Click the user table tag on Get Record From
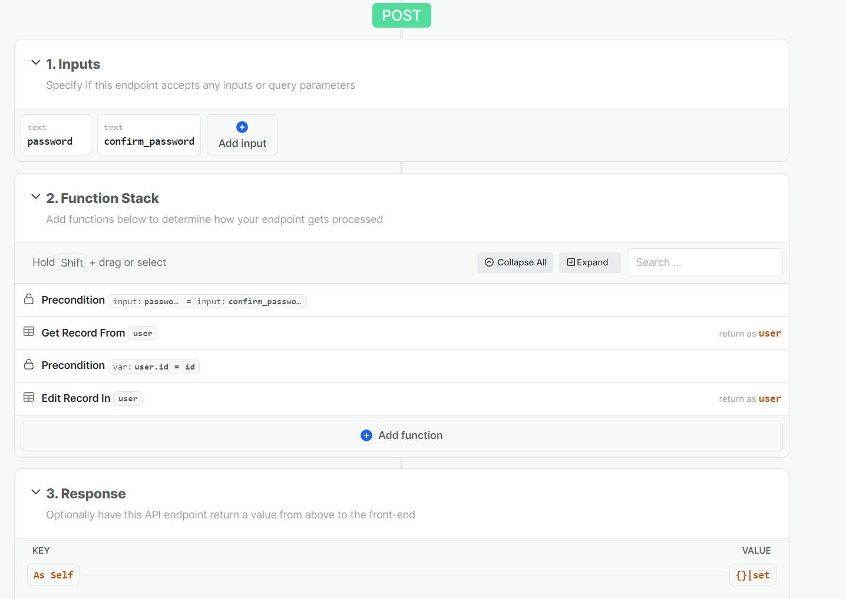846x599 pixels. click(143, 334)
